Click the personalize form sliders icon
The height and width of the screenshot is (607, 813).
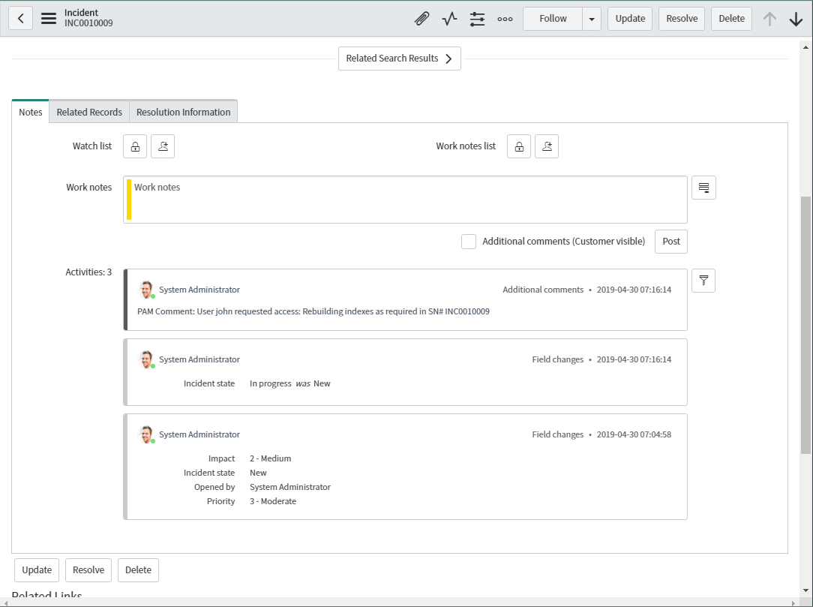click(x=477, y=19)
